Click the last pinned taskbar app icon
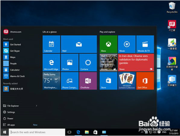The image size is (180, 136). 104,132
